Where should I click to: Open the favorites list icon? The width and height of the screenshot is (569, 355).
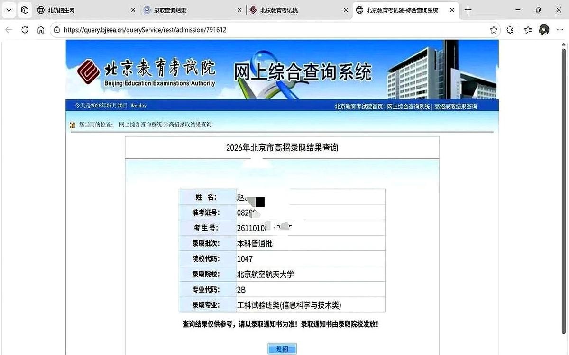[x=528, y=30]
